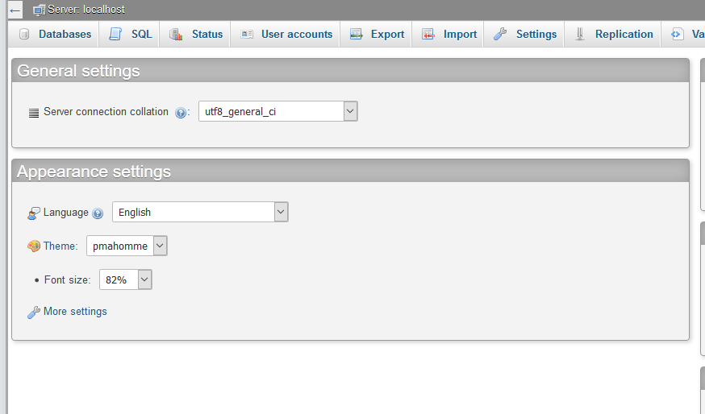705x414 pixels.
Task: Click the User accounts card icon
Action: [x=247, y=34]
